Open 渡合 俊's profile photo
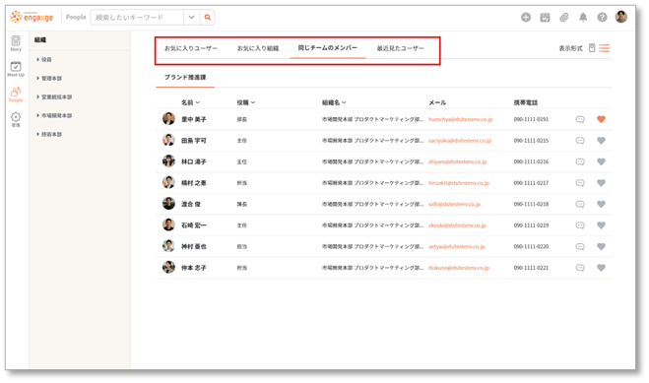Image resolution: width=649 pixels, height=383 pixels. [x=168, y=204]
